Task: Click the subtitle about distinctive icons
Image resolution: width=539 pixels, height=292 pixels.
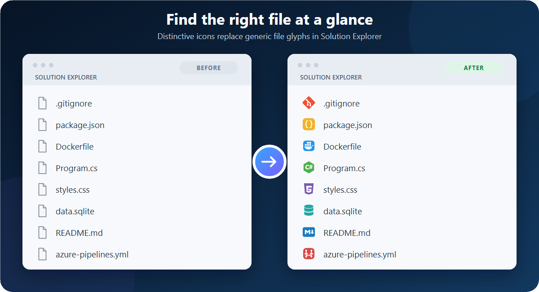Action: tap(269, 36)
